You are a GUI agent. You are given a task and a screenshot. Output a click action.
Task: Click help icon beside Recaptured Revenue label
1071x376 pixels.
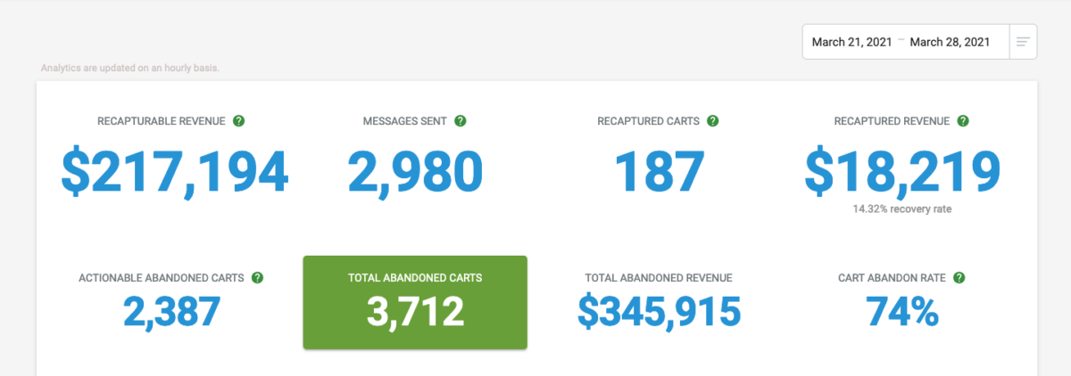(x=963, y=121)
